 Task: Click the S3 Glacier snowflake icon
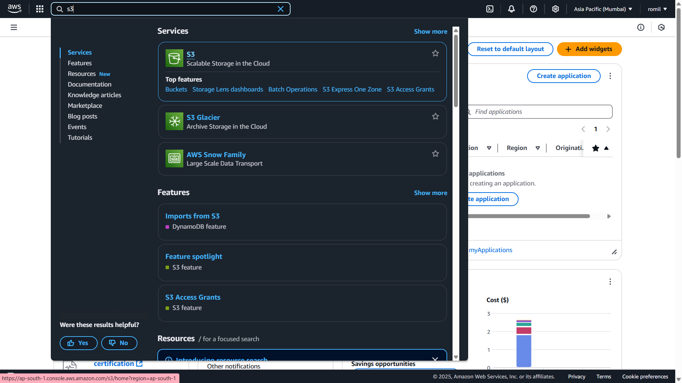click(174, 121)
